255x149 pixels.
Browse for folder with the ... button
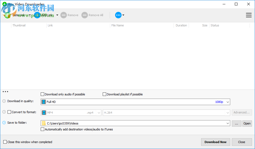click(236, 123)
